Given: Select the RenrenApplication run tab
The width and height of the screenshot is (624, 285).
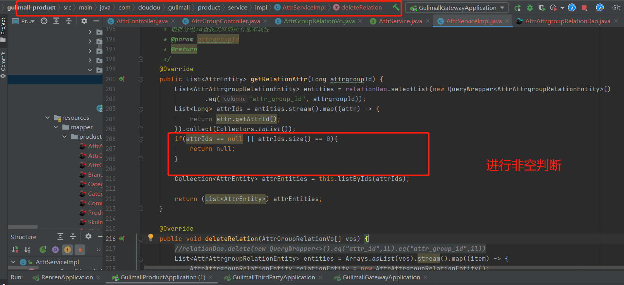Looking at the screenshot, I should pos(67,277).
